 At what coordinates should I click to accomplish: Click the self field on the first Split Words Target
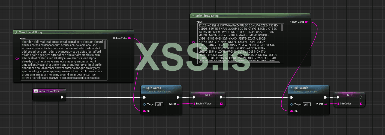pos(159,104)
